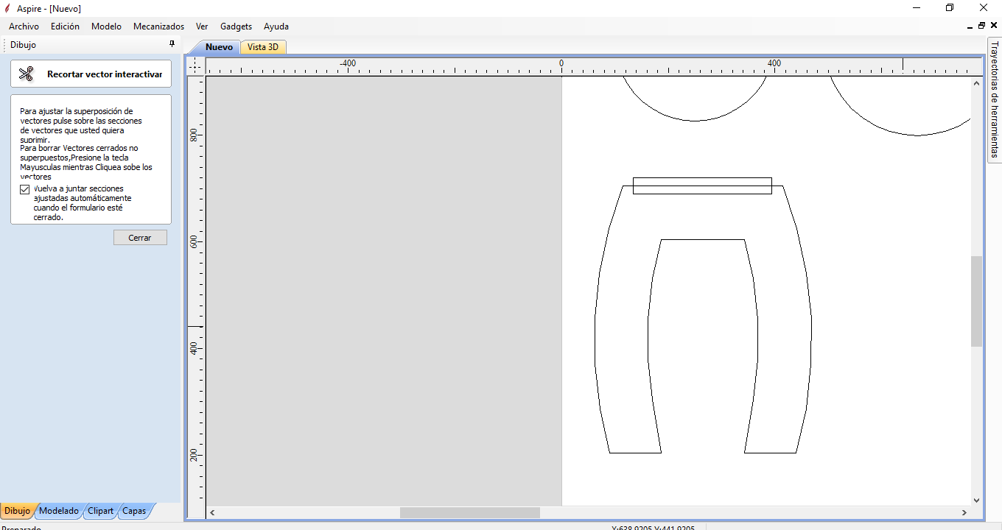Click the Aspire app icon in the title bar
The width and height of the screenshot is (1002, 530).
coord(7,8)
